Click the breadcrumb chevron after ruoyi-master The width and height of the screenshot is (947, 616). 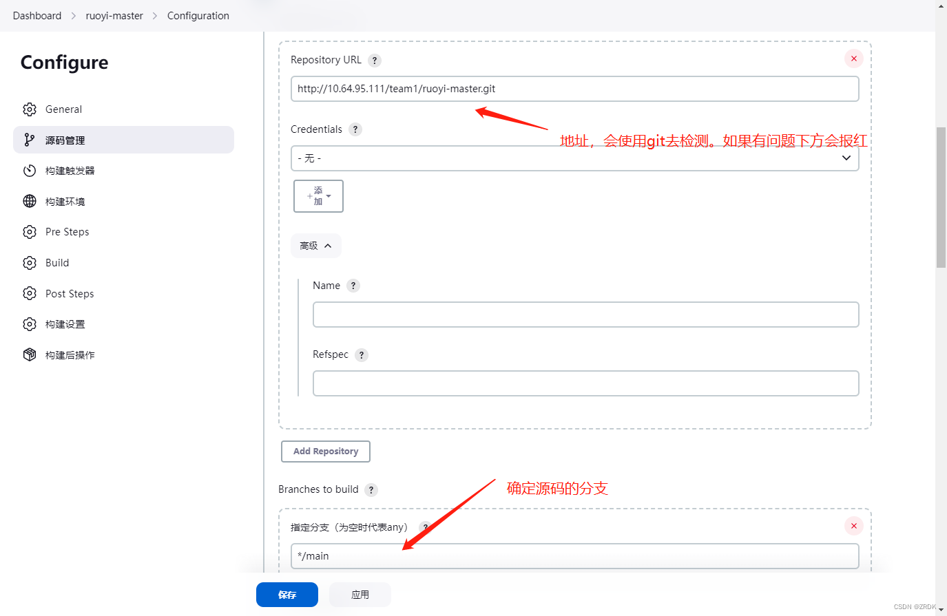pos(155,16)
